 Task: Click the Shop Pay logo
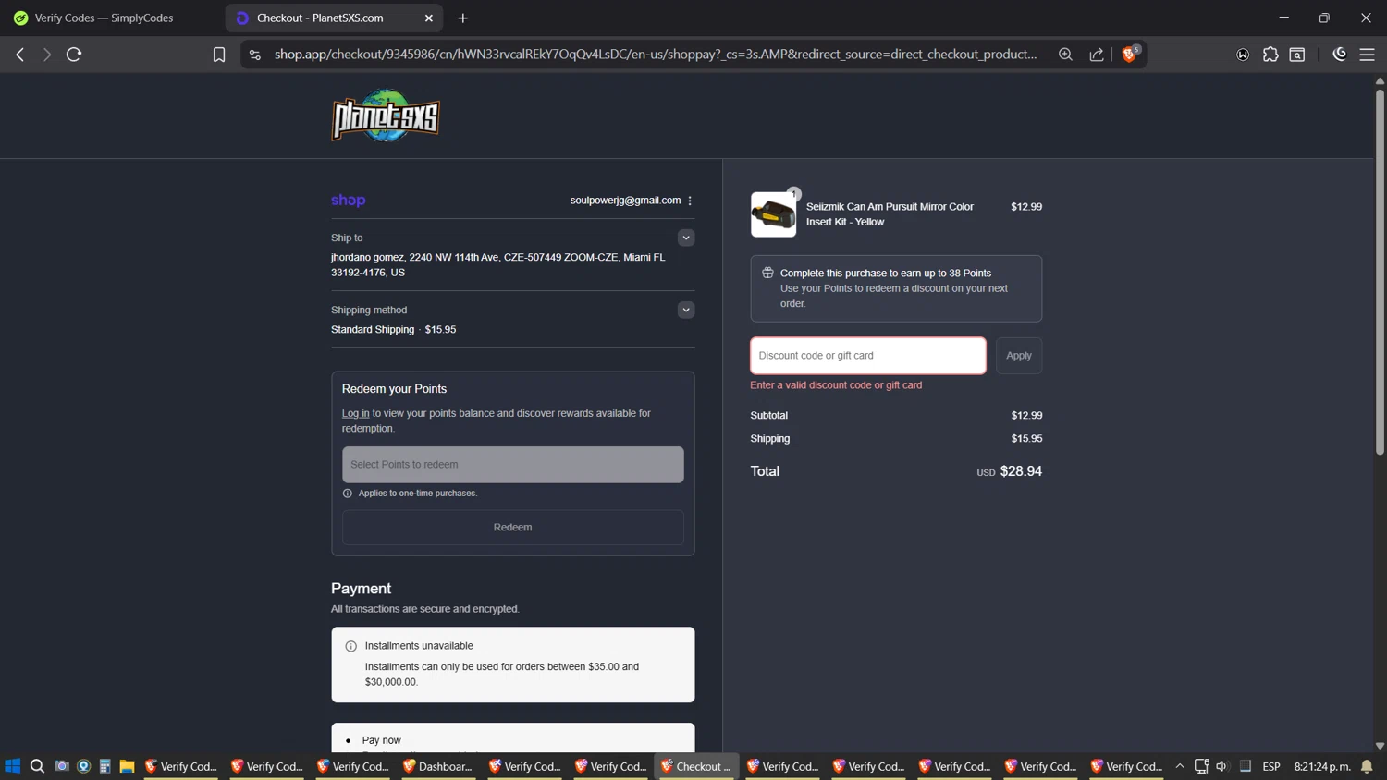[x=348, y=201]
